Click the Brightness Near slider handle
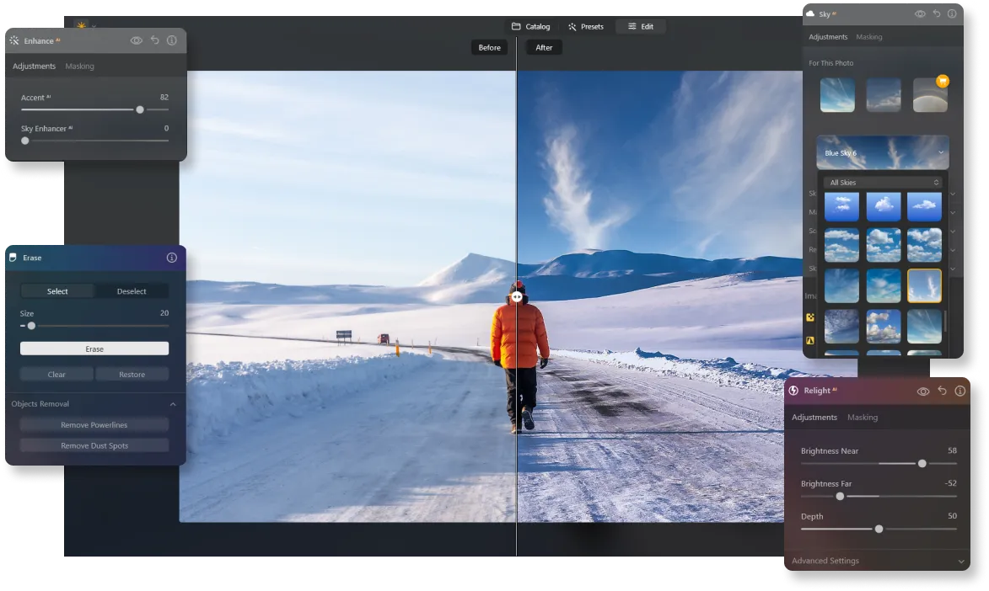This screenshot has width=989, height=591. [x=922, y=464]
